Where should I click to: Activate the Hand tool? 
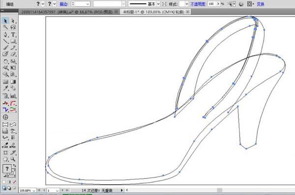pos(5,159)
